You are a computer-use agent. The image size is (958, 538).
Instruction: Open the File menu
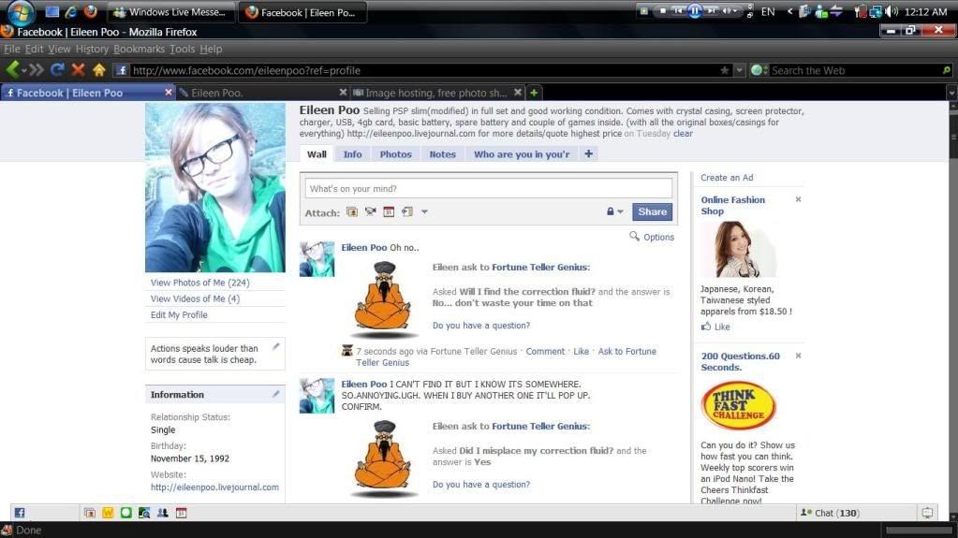(x=12, y=49)
